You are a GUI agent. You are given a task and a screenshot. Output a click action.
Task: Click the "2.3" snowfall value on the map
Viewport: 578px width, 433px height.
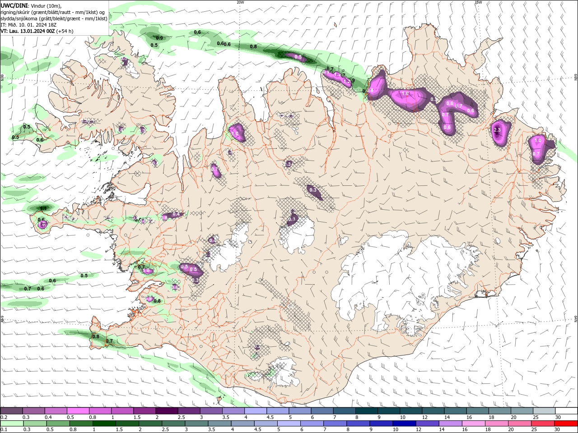[498, 130]
